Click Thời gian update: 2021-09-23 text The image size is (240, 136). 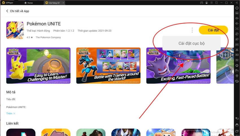[x=94, y=31]
